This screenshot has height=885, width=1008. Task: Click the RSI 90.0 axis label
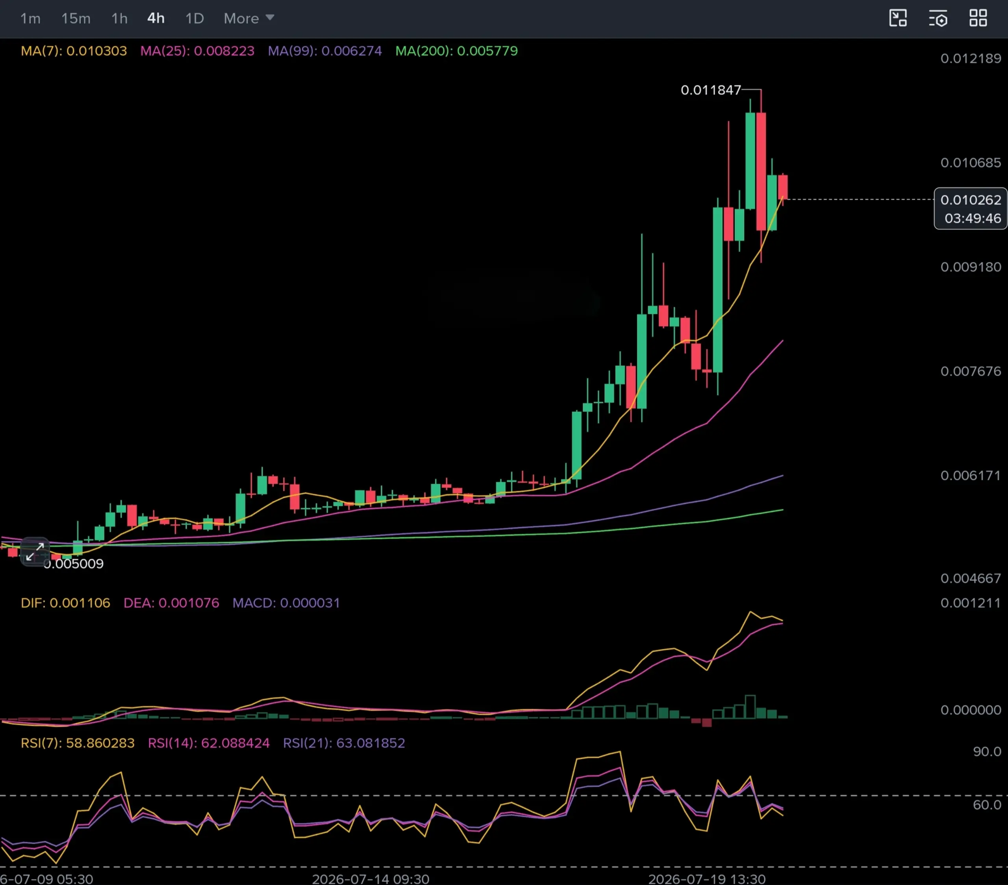click(987, 752)
